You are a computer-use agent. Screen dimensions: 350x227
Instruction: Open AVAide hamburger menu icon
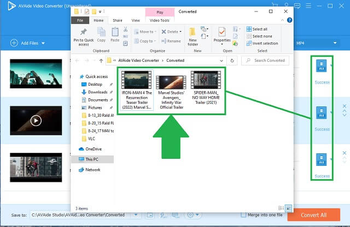click(308, 5)
